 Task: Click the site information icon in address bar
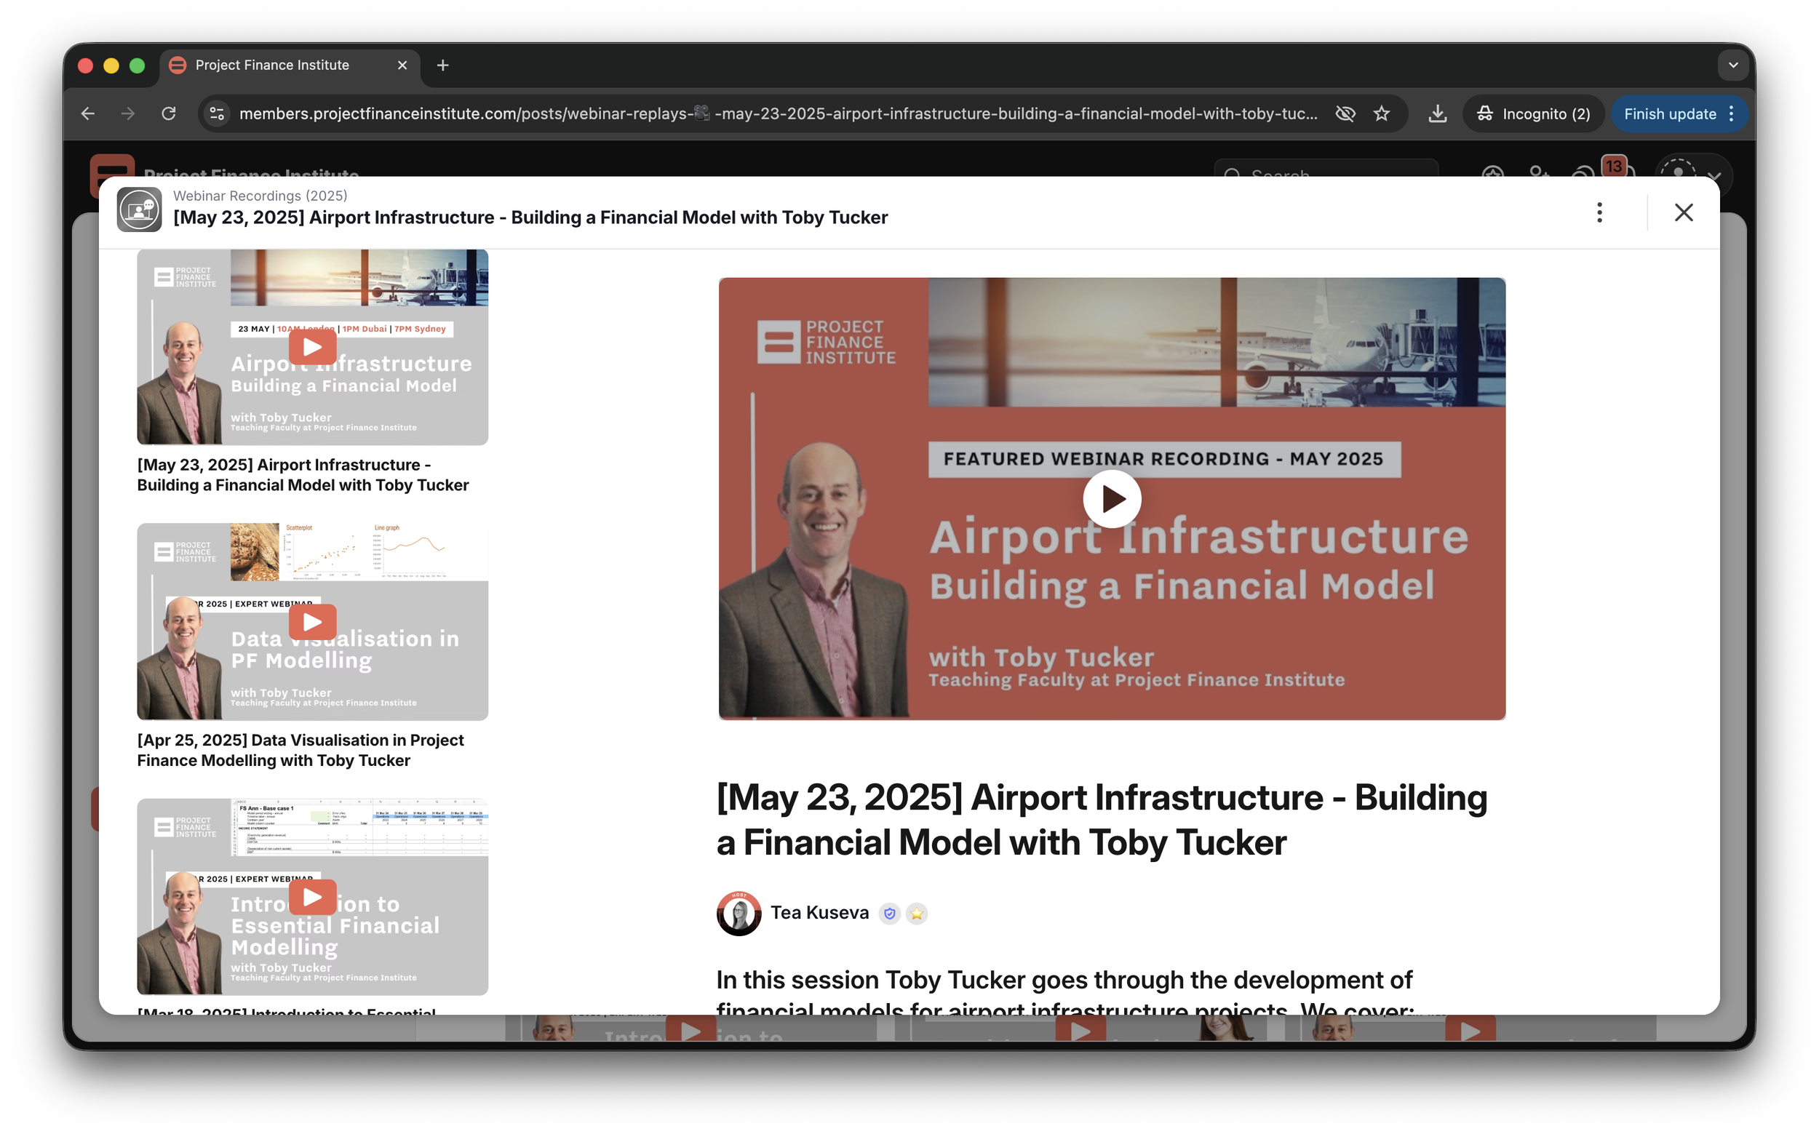[x=217, y=114]
